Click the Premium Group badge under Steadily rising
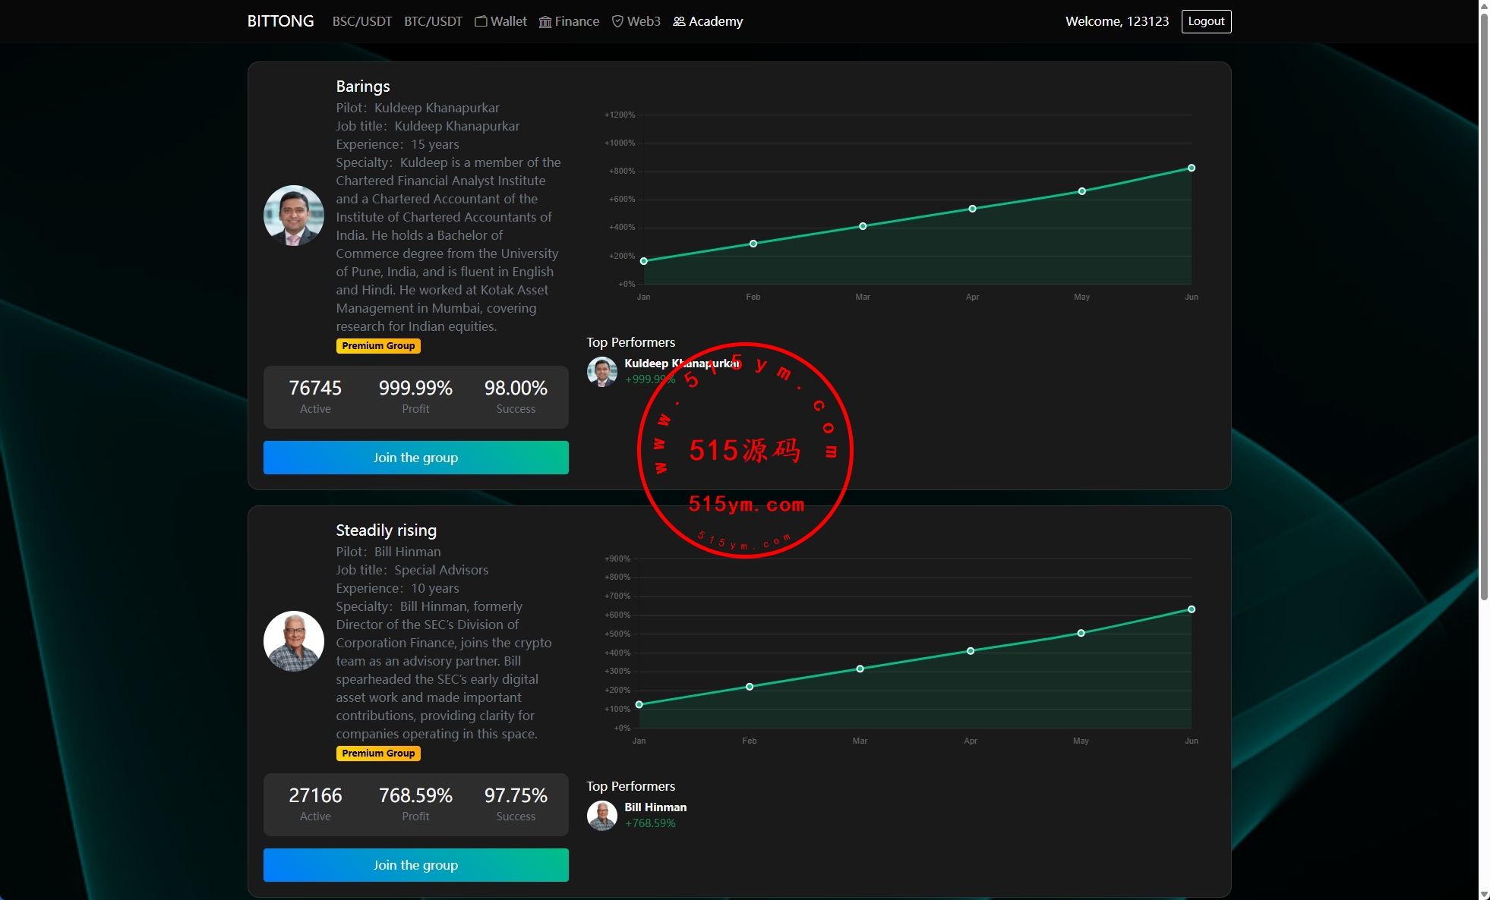Screen dimensions: 1490x900 (x=378, y=754)
